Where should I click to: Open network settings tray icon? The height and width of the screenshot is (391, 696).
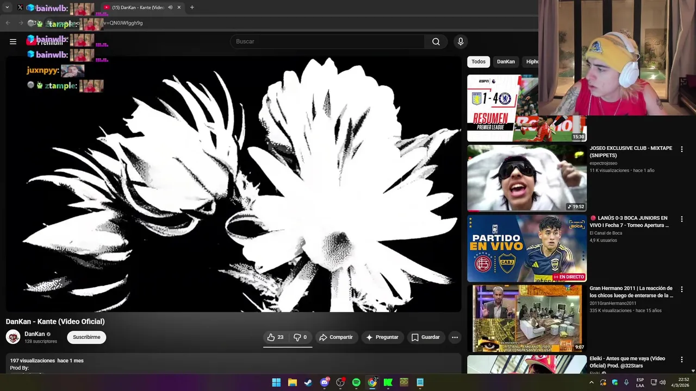coord(654,382)
